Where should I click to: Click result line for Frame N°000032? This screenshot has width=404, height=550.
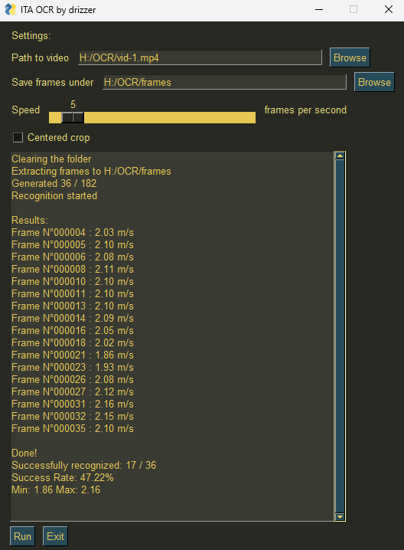(x=73, y=417)
